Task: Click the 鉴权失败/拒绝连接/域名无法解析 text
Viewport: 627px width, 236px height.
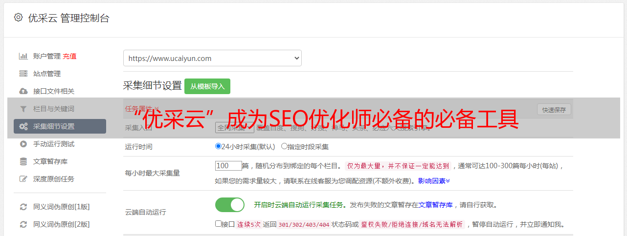Action: coord(412,224)
